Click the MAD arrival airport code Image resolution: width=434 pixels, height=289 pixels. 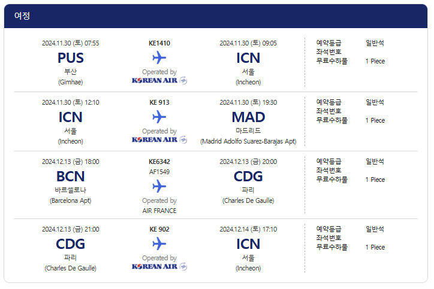click(248, 117)
